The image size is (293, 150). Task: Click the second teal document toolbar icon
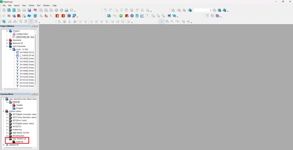tap(9, 10)
